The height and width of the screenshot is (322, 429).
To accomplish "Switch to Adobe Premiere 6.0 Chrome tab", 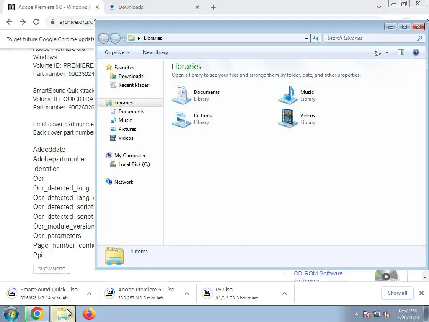I will [52, 7].
